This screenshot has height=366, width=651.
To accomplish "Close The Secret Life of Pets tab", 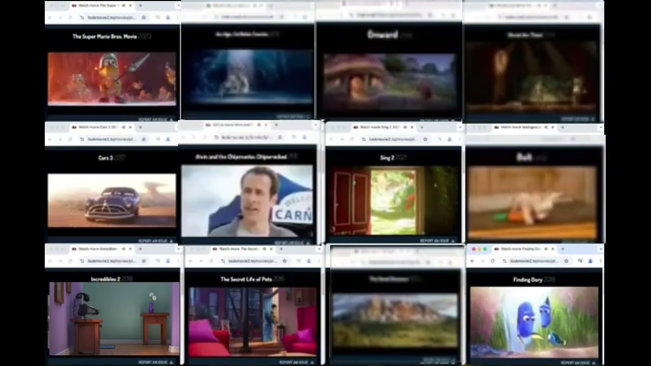I will [271, 249].
